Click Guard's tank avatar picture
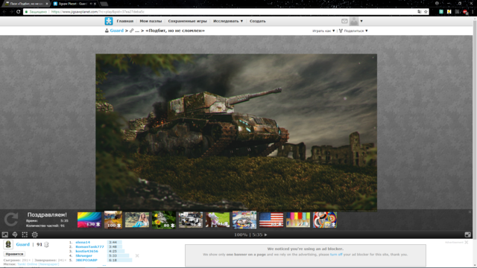Viewport: 477px width, 268px height. click(x=8, y=244)
